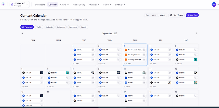Switch to Day view
219x108 pixels.
[147, 15]
